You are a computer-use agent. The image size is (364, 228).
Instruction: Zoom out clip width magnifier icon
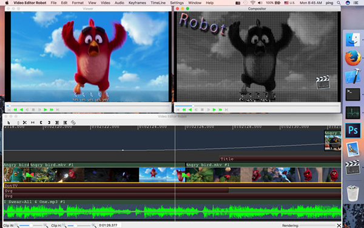(16, 225)
